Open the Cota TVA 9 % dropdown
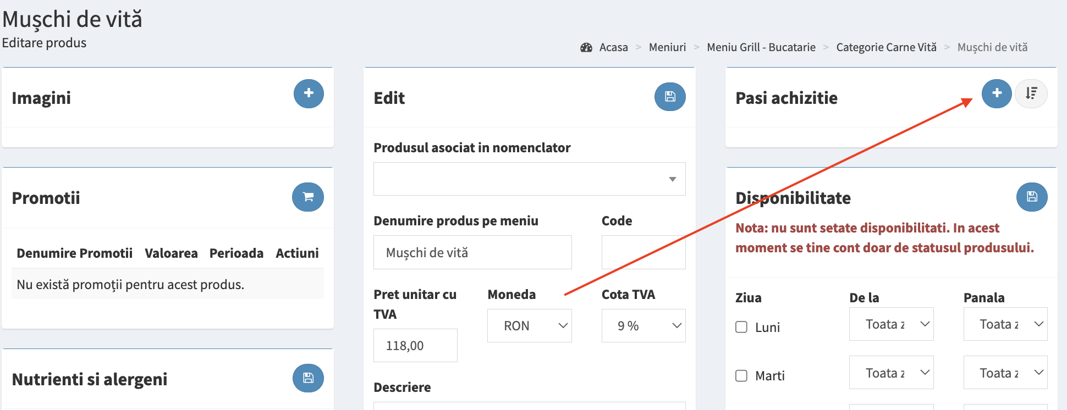This screenshot has width=1067, height=410. coord(643,325)
